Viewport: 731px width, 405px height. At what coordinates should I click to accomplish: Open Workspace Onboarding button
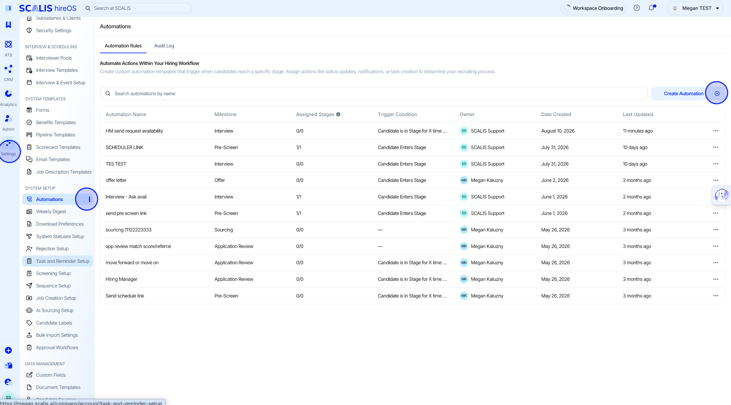(594, 8)
